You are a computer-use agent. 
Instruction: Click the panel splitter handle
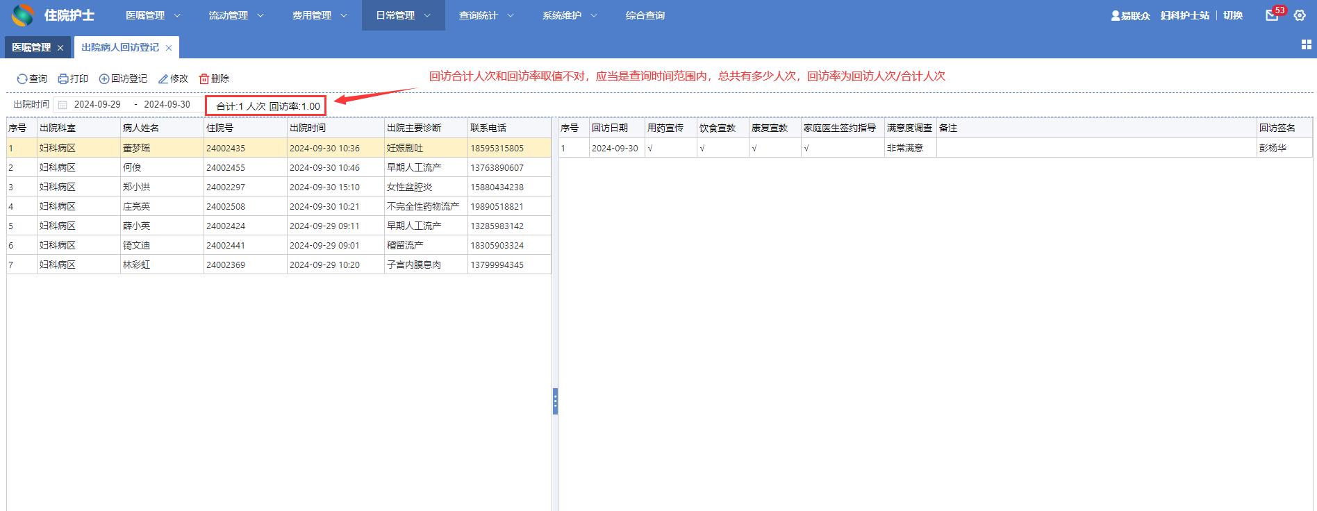coord(555,401)
